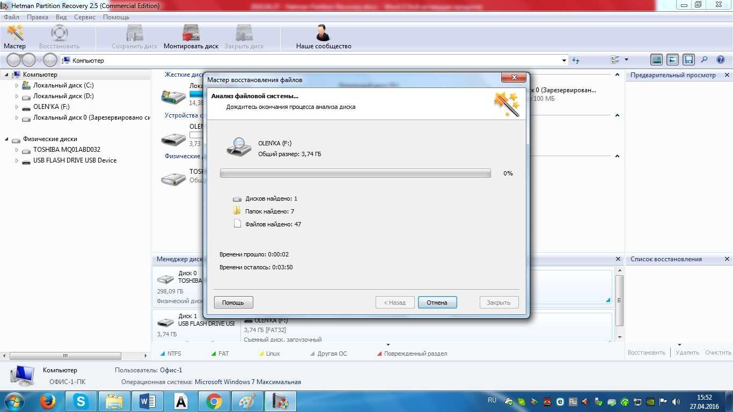This screenshot has width=733, height=412.
Task: Click the left tree horizontal scrollbar
Action: point(65,356)
